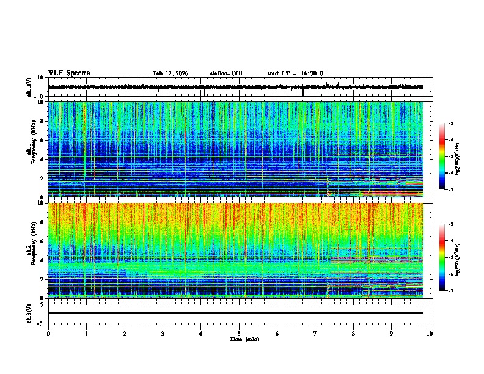Click time axis tick label "9"

pyautogui.click(x=391, y=334)
